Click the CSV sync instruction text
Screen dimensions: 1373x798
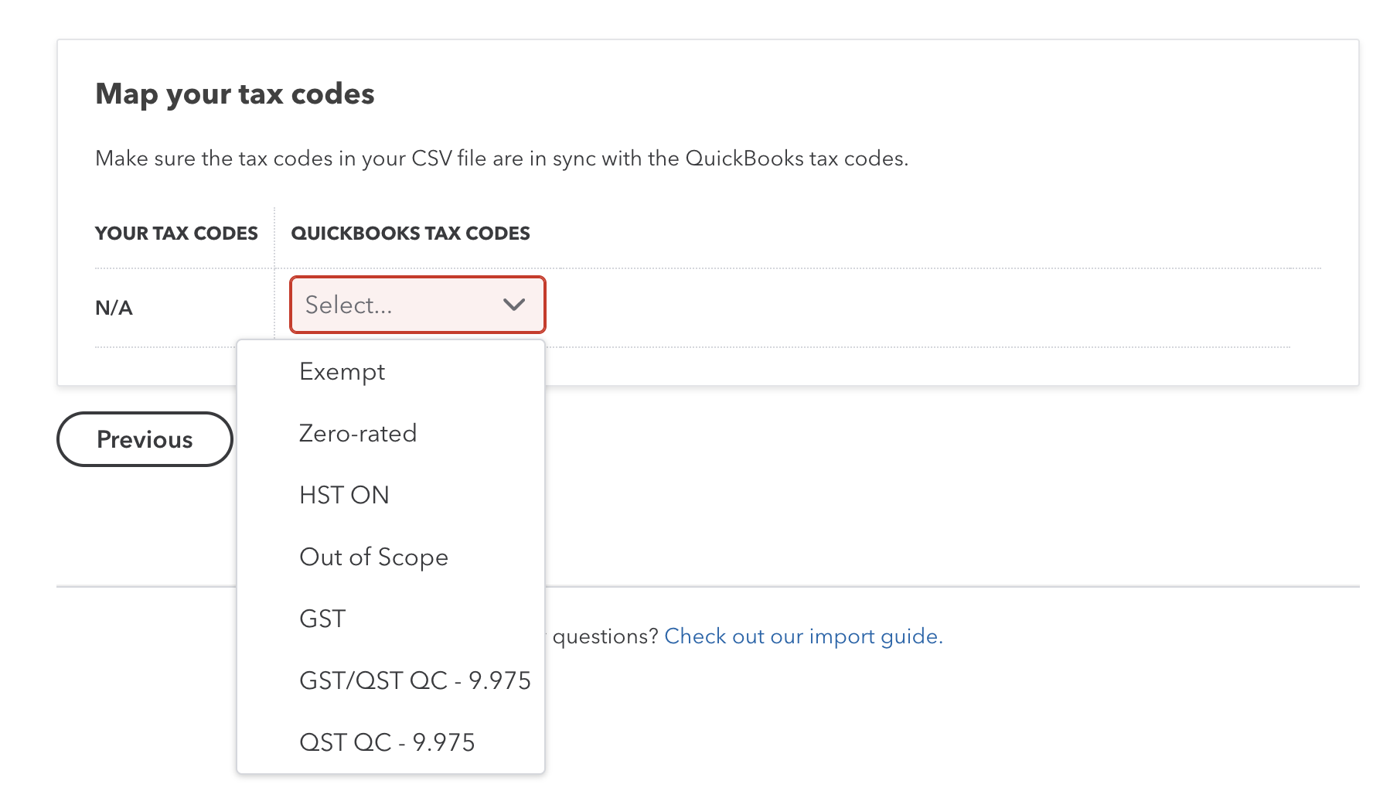503,159
